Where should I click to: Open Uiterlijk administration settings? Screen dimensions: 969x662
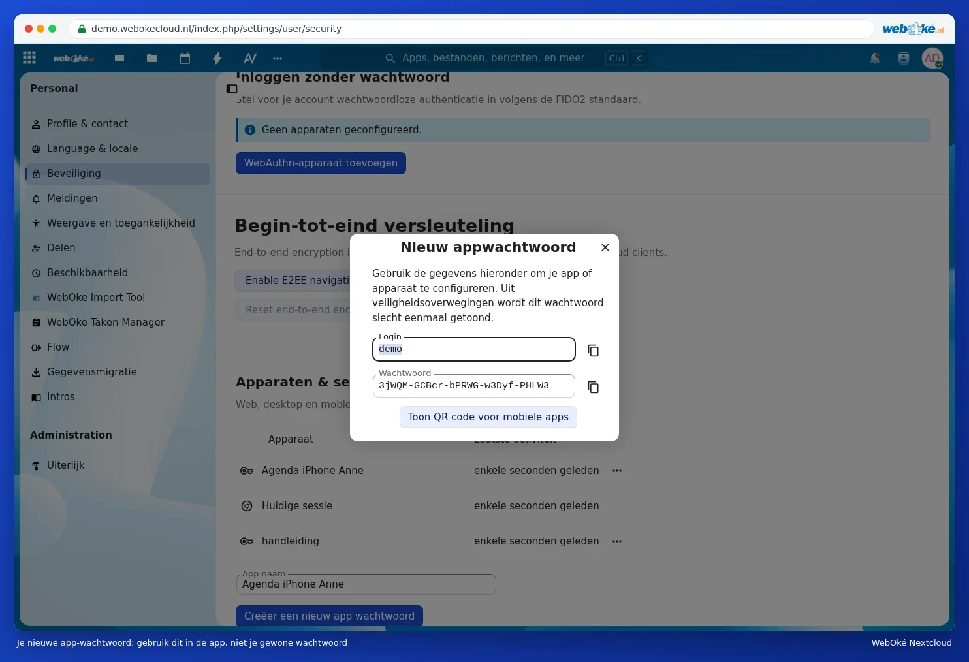click(x=118, y=465)
